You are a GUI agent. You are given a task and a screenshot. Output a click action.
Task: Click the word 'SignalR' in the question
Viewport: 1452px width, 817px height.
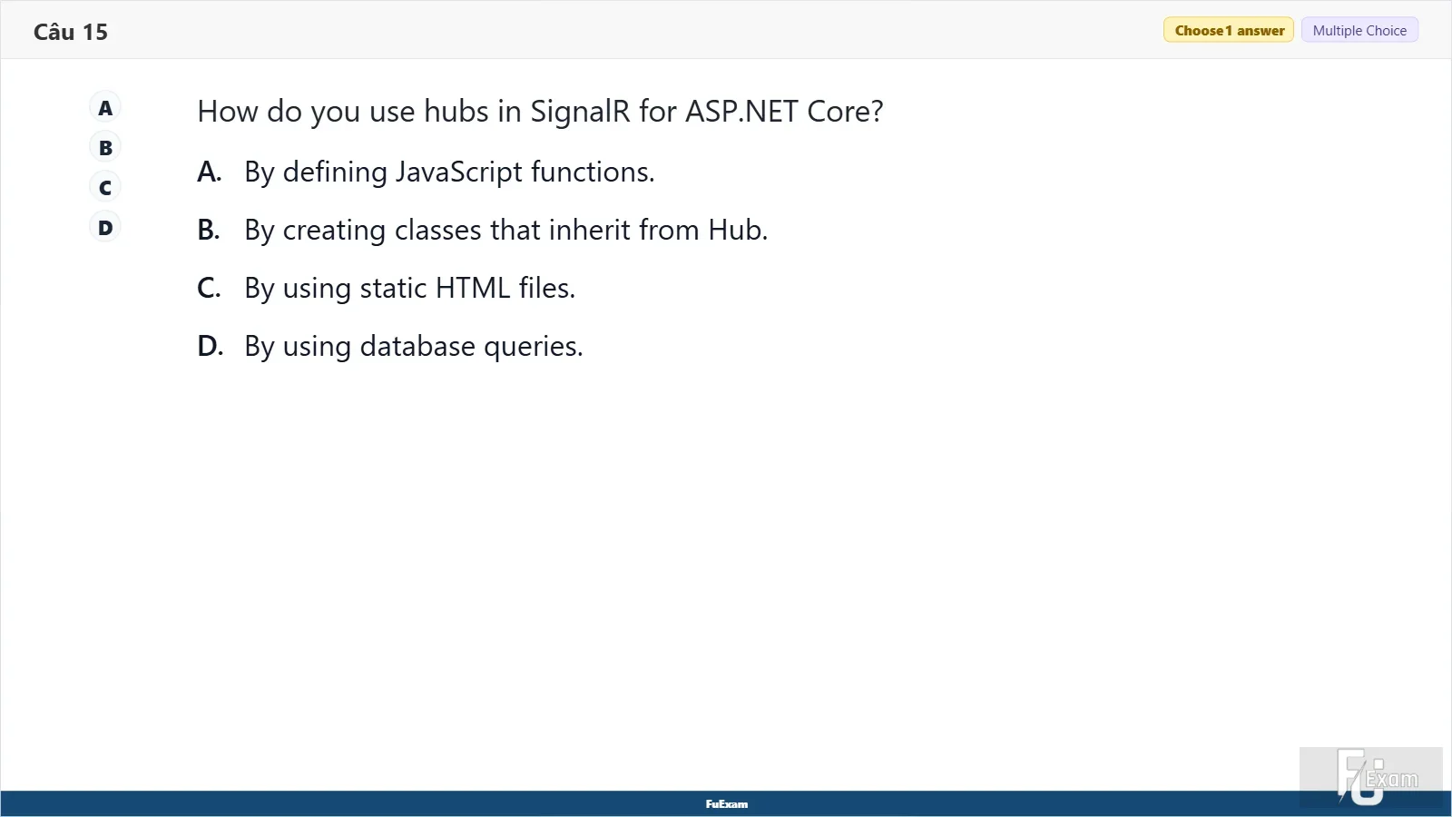(580, 112)
